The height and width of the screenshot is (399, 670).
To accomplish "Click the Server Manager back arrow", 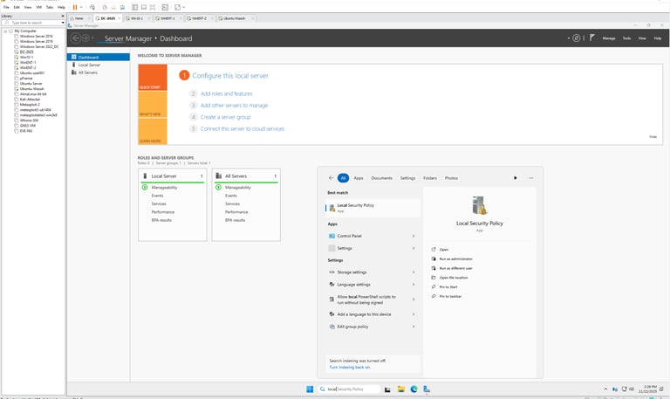I will coord(76,38).
